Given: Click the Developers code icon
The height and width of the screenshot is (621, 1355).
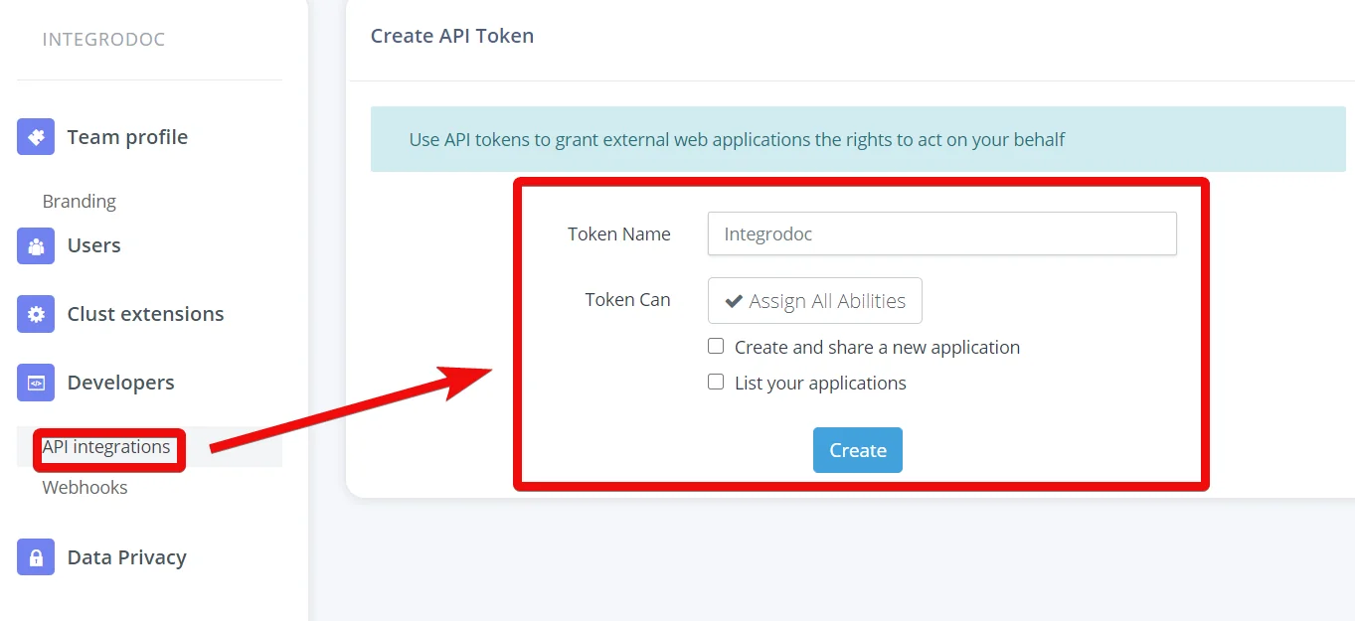Looking at the screenshot, I should tap(36, 383).
